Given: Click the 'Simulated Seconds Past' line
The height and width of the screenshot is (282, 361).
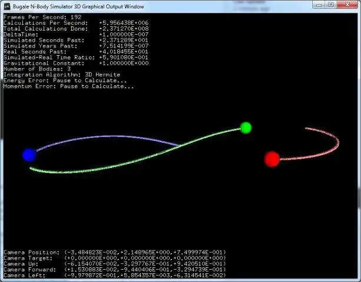Looking at the screenshot, I should point(76,40).
